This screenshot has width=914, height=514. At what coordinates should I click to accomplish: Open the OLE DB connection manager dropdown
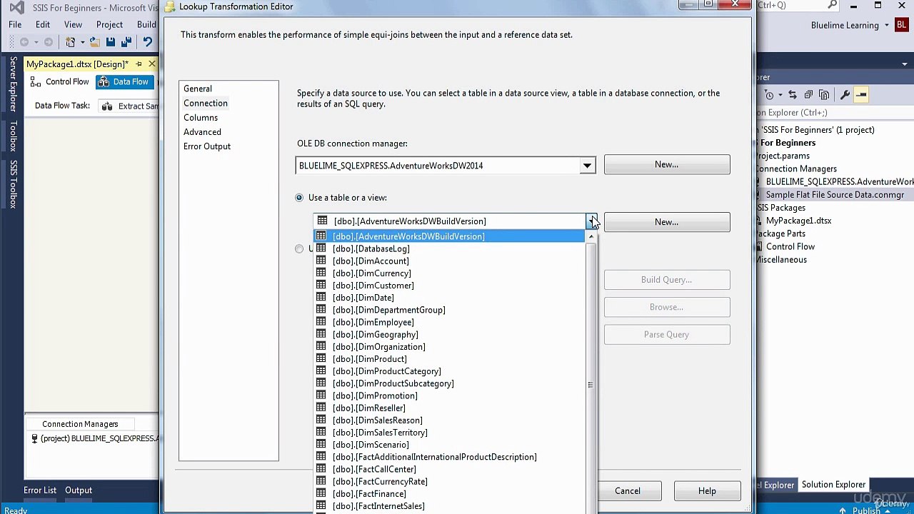(x=587, y=166)
